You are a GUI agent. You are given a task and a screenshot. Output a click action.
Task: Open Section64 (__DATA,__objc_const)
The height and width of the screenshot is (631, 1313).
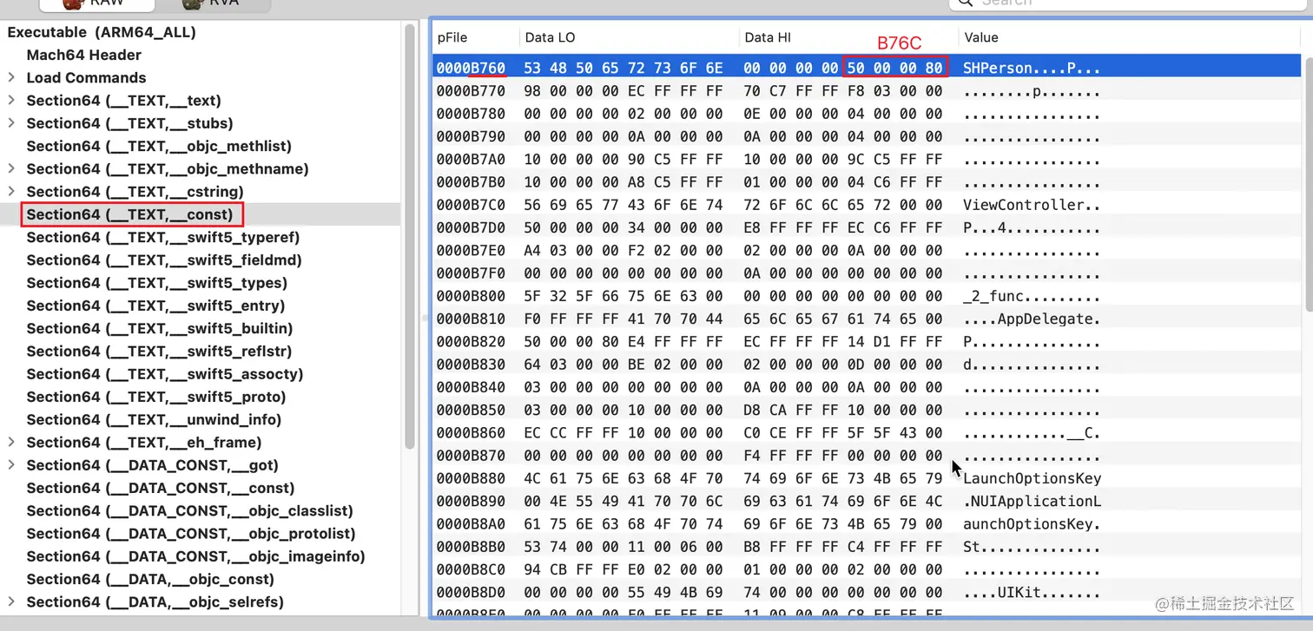tap(150, 579)
